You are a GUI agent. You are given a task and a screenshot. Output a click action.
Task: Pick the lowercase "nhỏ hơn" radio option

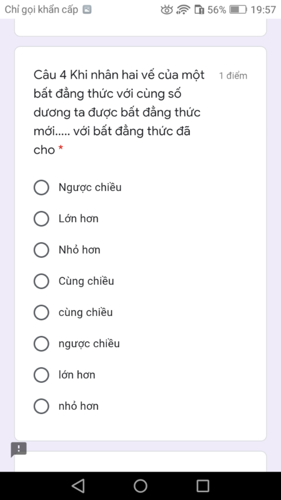pos(41,406)
